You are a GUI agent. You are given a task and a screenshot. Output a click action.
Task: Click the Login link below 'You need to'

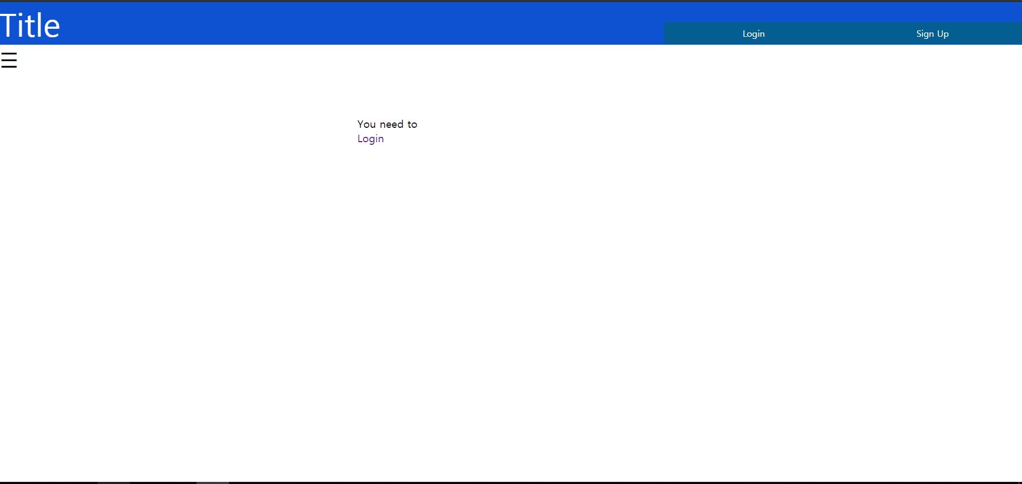370,139
